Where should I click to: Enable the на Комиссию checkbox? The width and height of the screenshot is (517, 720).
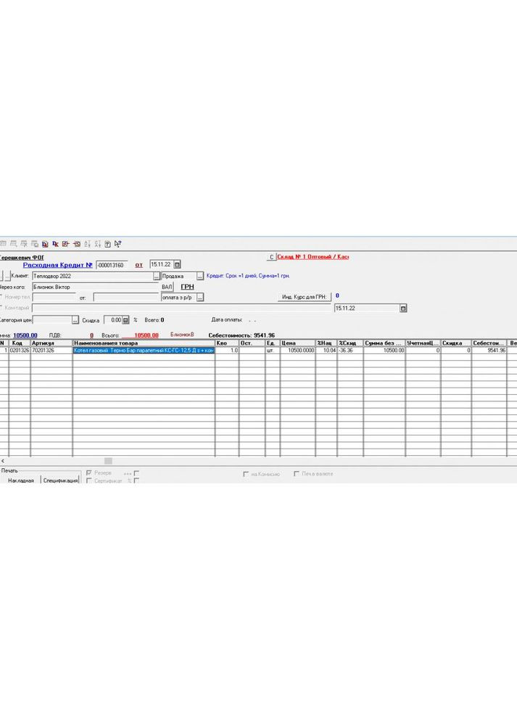point(246,474)
